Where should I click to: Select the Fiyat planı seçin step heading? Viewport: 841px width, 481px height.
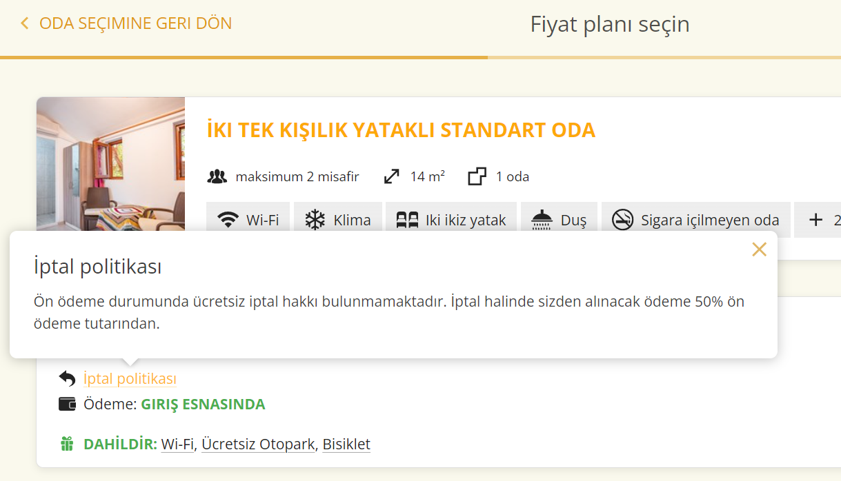(610, 24)
